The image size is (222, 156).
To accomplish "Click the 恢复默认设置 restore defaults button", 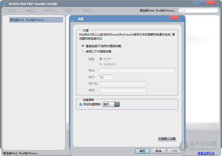I will (167, 139).
